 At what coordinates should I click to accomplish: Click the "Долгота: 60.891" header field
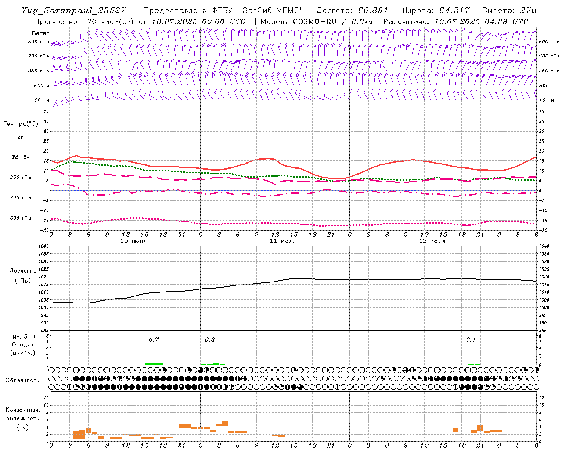(x=352, y=11)
